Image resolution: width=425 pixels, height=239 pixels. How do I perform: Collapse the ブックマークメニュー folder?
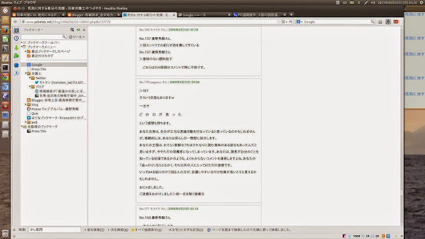point(22,47)
